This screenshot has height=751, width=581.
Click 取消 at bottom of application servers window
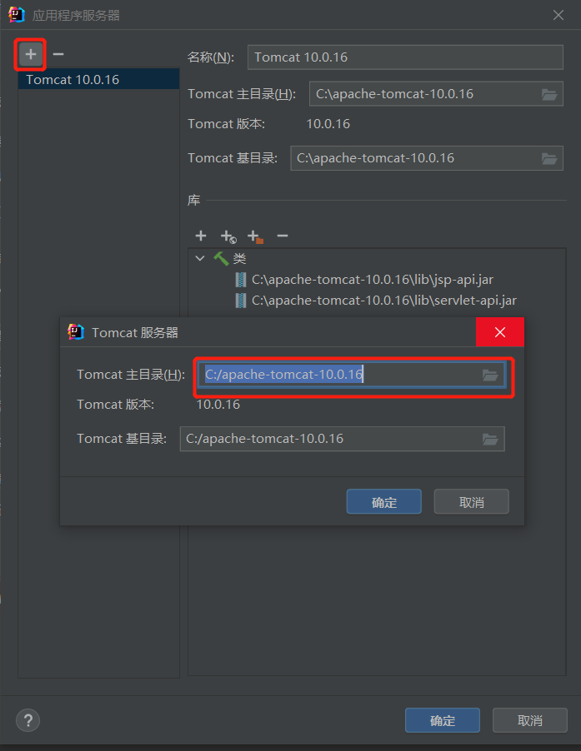pos(529,720)
